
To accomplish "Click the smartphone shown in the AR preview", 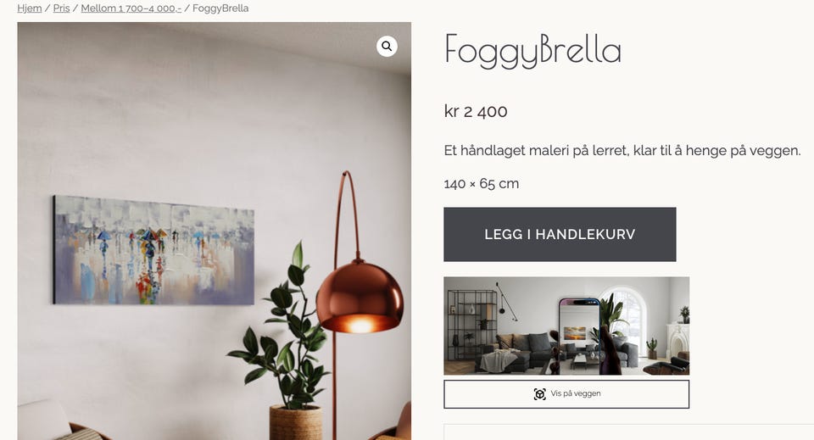I will (579, 336).
